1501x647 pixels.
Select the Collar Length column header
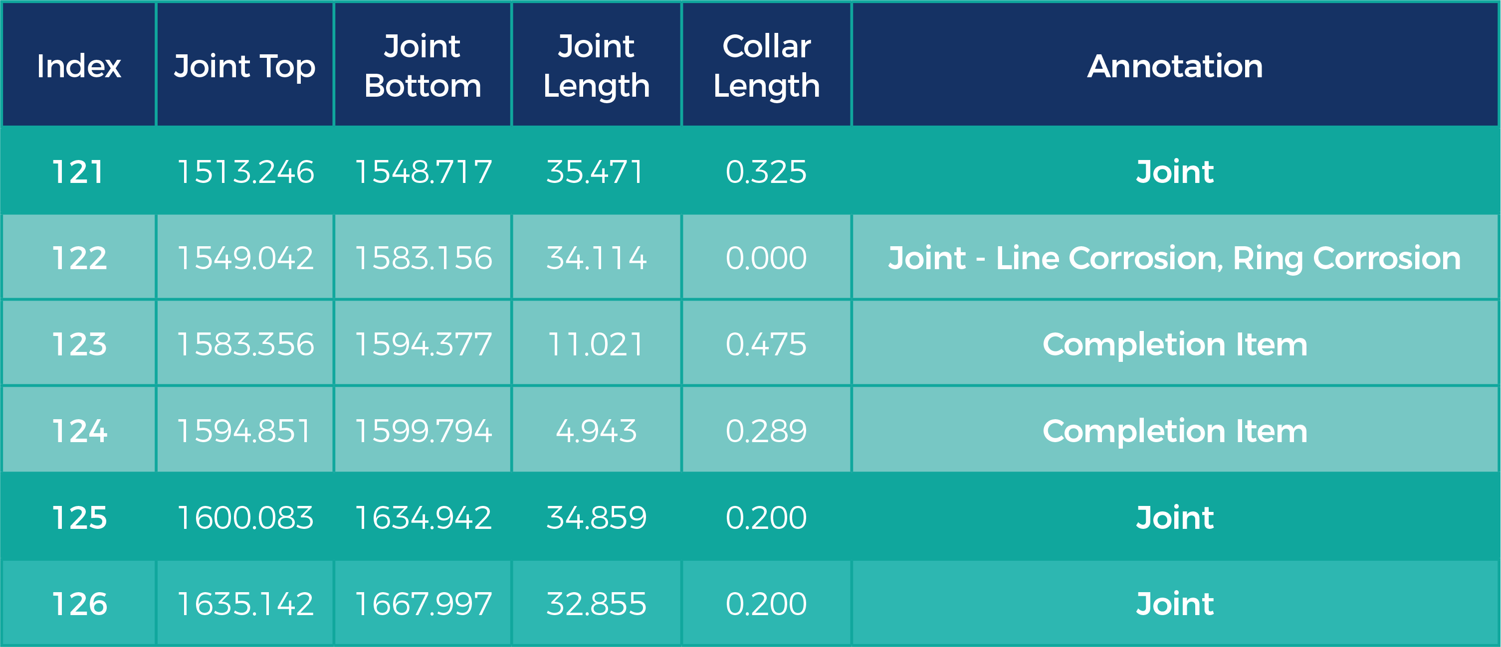coord(766,65)
